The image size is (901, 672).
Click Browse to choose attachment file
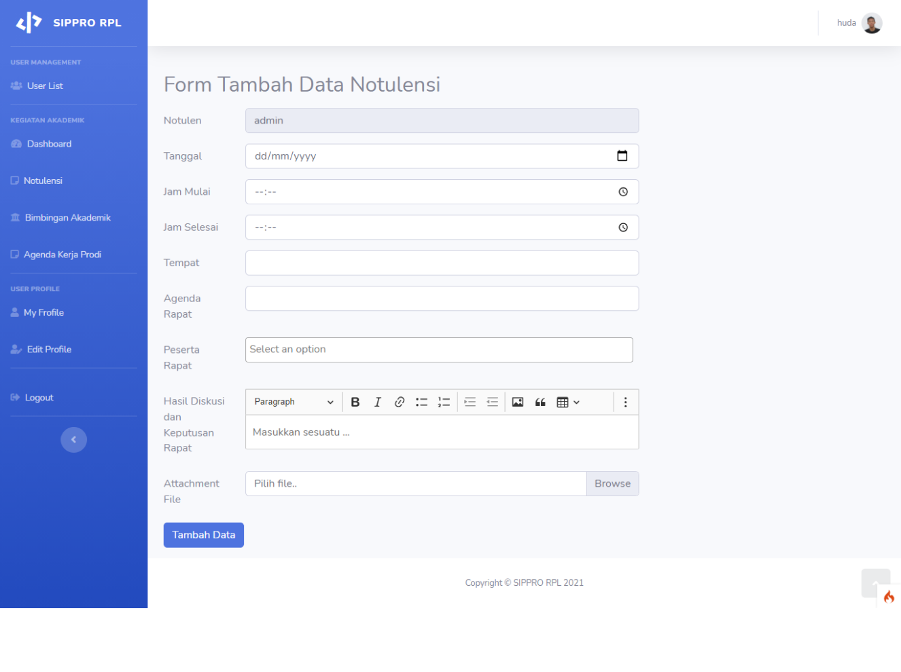point(612,484)
